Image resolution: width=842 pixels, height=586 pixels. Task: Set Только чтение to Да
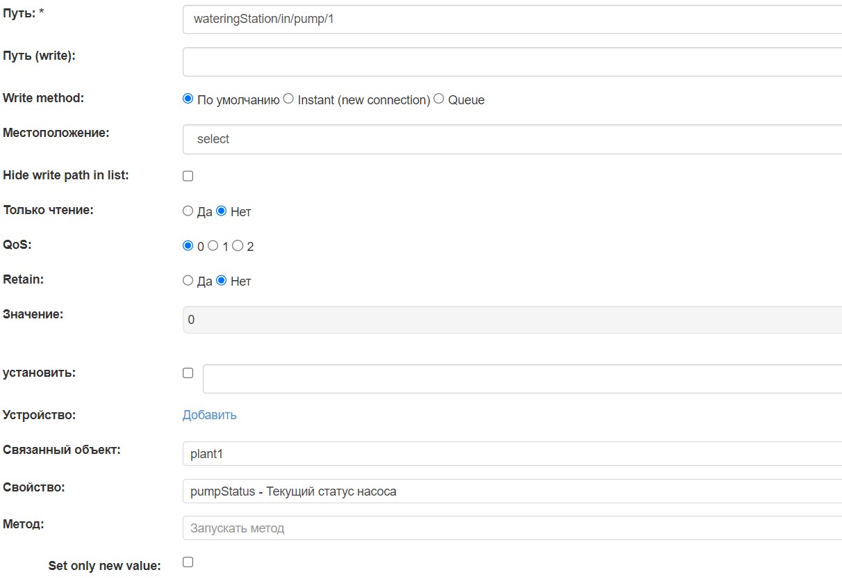click(188, 211)
